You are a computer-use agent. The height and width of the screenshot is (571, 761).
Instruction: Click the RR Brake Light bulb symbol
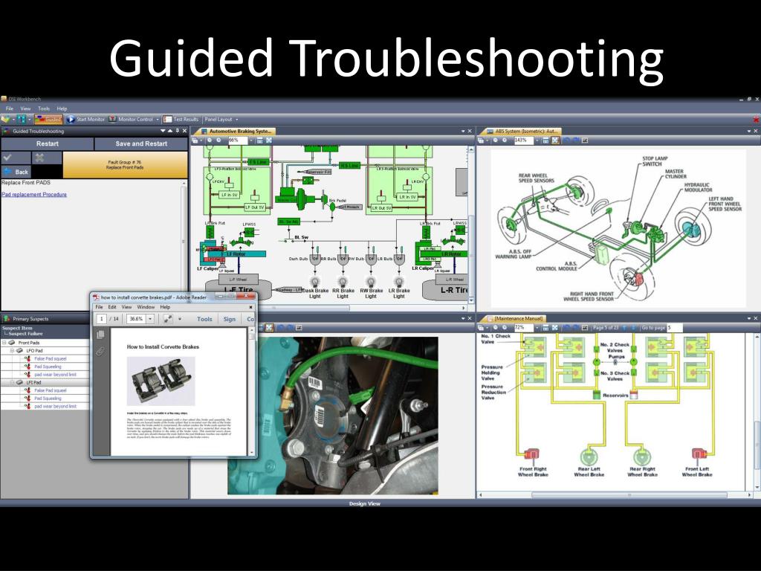pyautogui.click(x=343, y=281)
